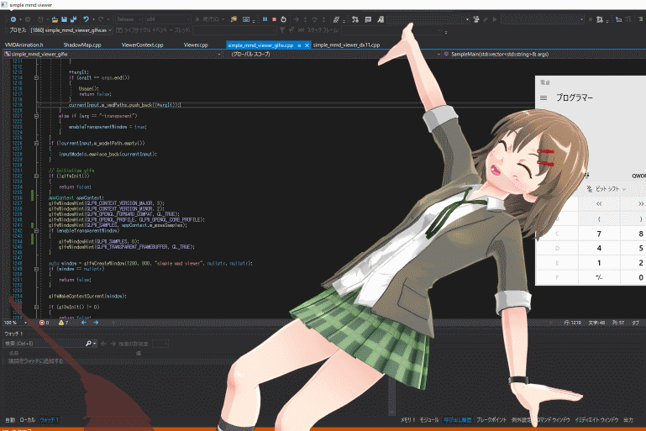The width and height of the screenshot is (646, 431).
Task: Click calculator plus-minus sign button
Action: click(599, 277)
